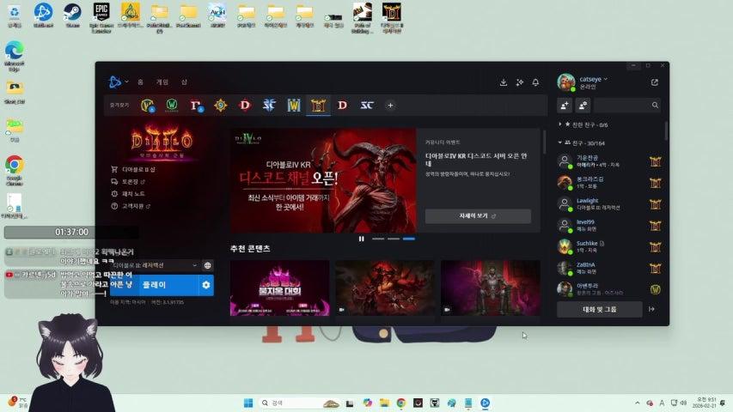Add a game with the plus icon
Image resolution: width=733 pixels, height=412 pixels.
[x=390, y=106]
